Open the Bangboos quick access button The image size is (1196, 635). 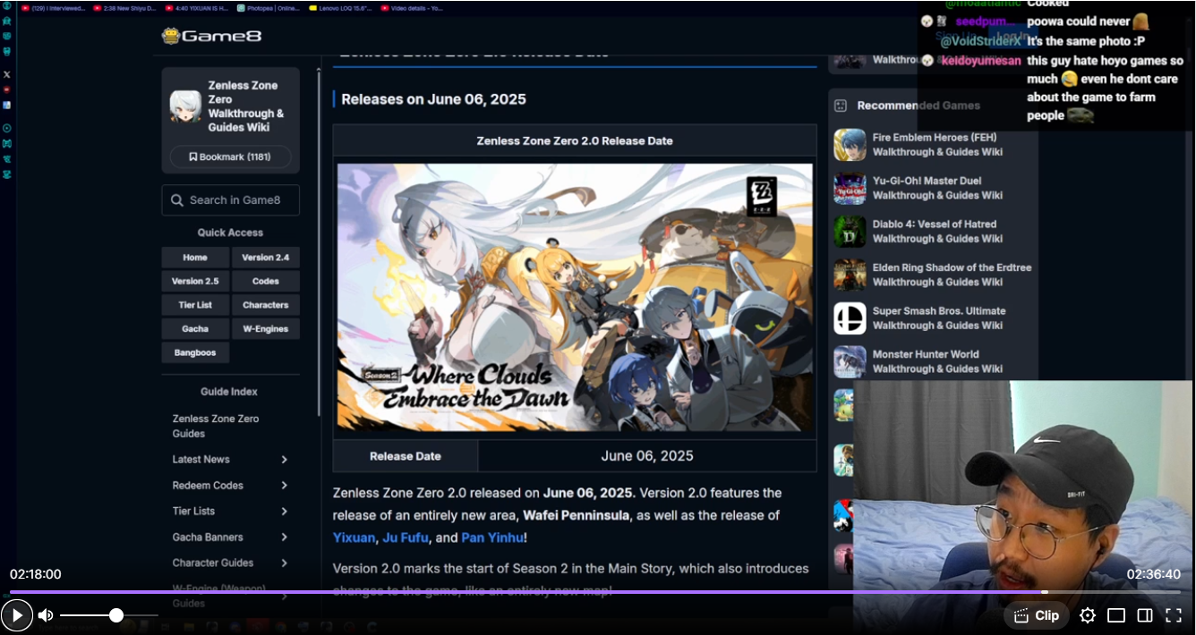click(195, 352)
